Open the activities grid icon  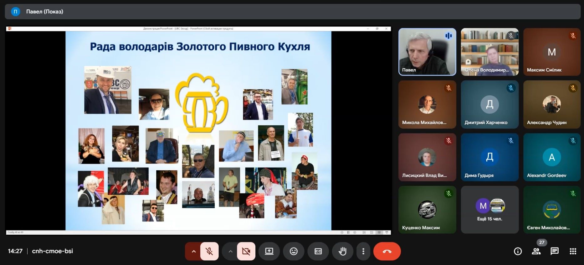click(573, 251)
